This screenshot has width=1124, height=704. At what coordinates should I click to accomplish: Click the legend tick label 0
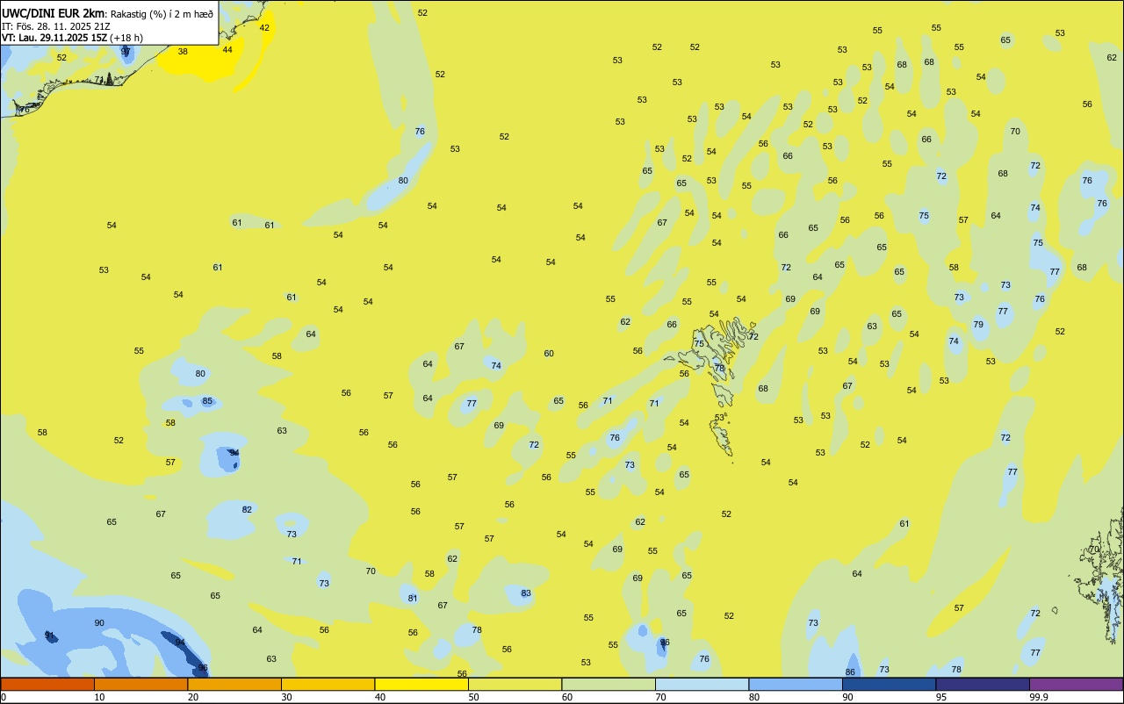pos(4,697)
